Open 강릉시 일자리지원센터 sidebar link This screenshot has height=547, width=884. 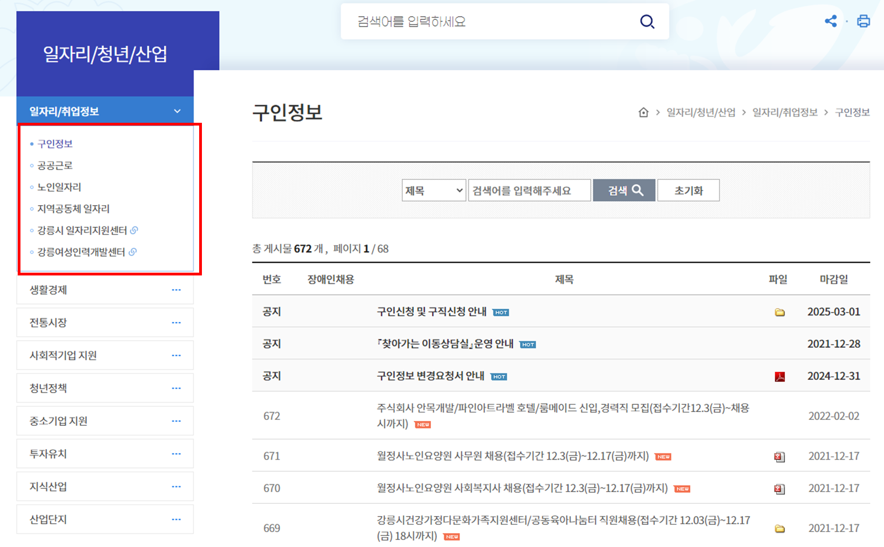click(x=82, y=230)
